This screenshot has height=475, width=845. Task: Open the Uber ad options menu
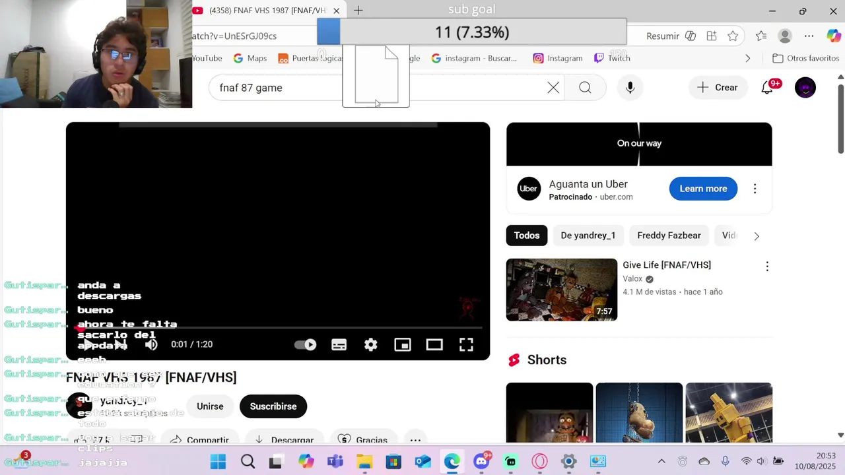pos(755,189)
